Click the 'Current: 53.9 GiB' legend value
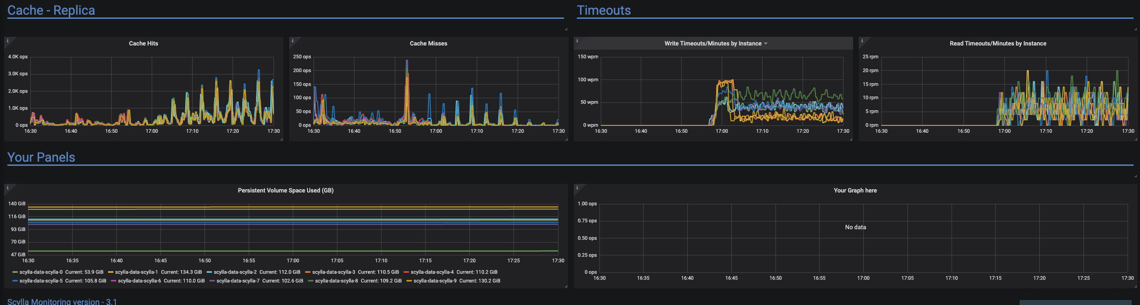This screenshot has width=1140, height=305. point(84,272)
